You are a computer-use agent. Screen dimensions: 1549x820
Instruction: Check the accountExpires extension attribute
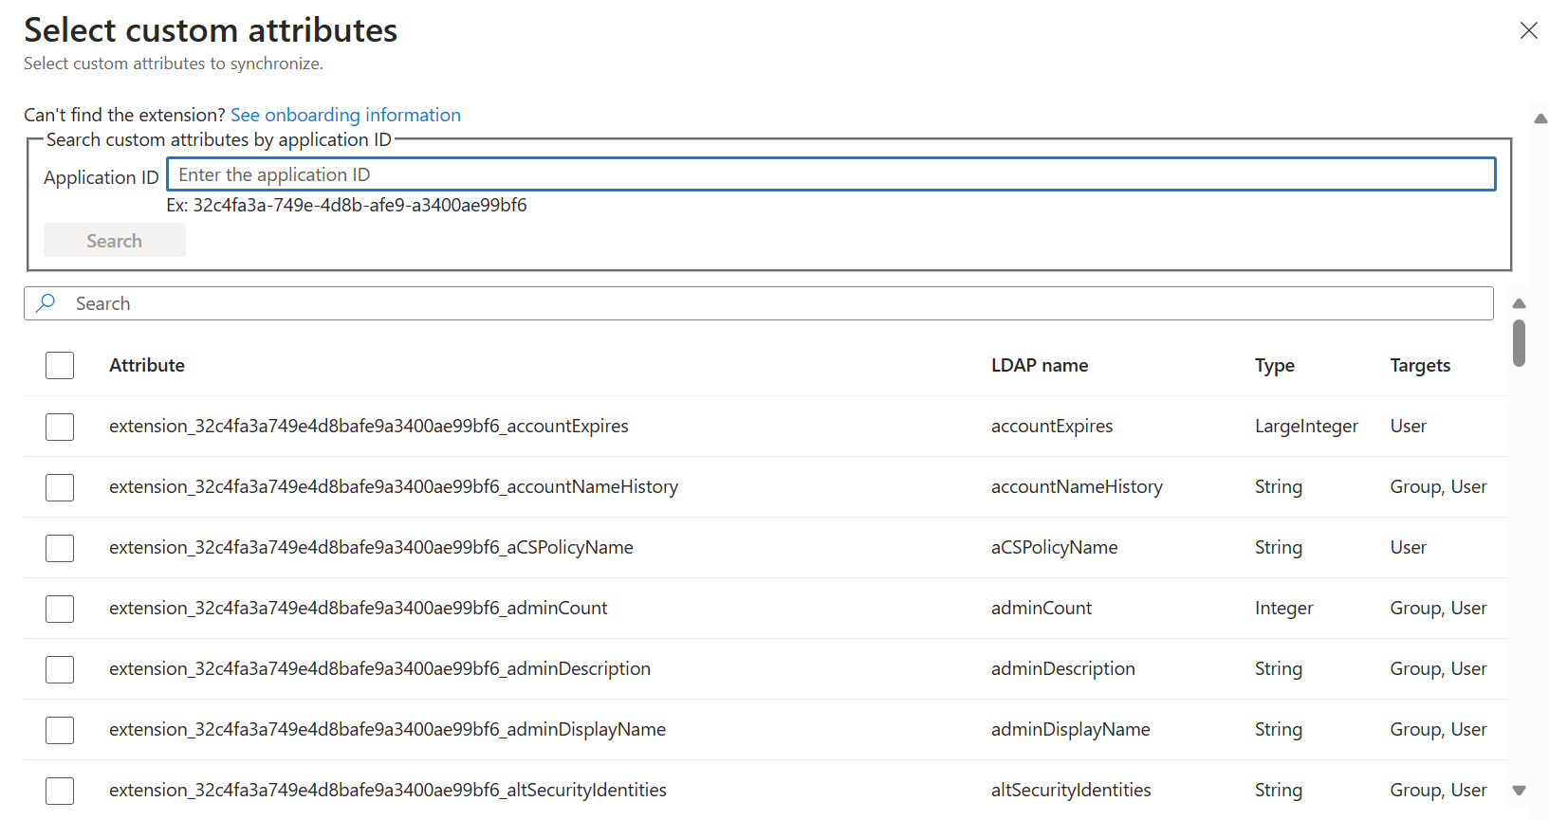point(60,427)
